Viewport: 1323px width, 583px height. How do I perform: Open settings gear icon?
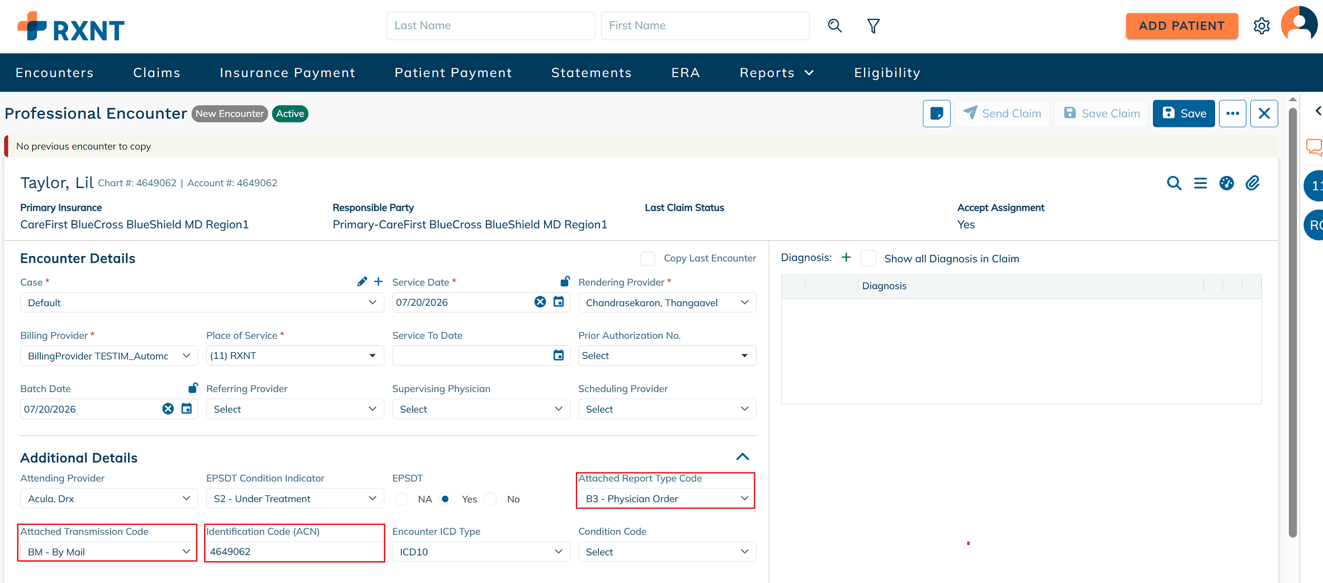click(x=1261, y=26)
